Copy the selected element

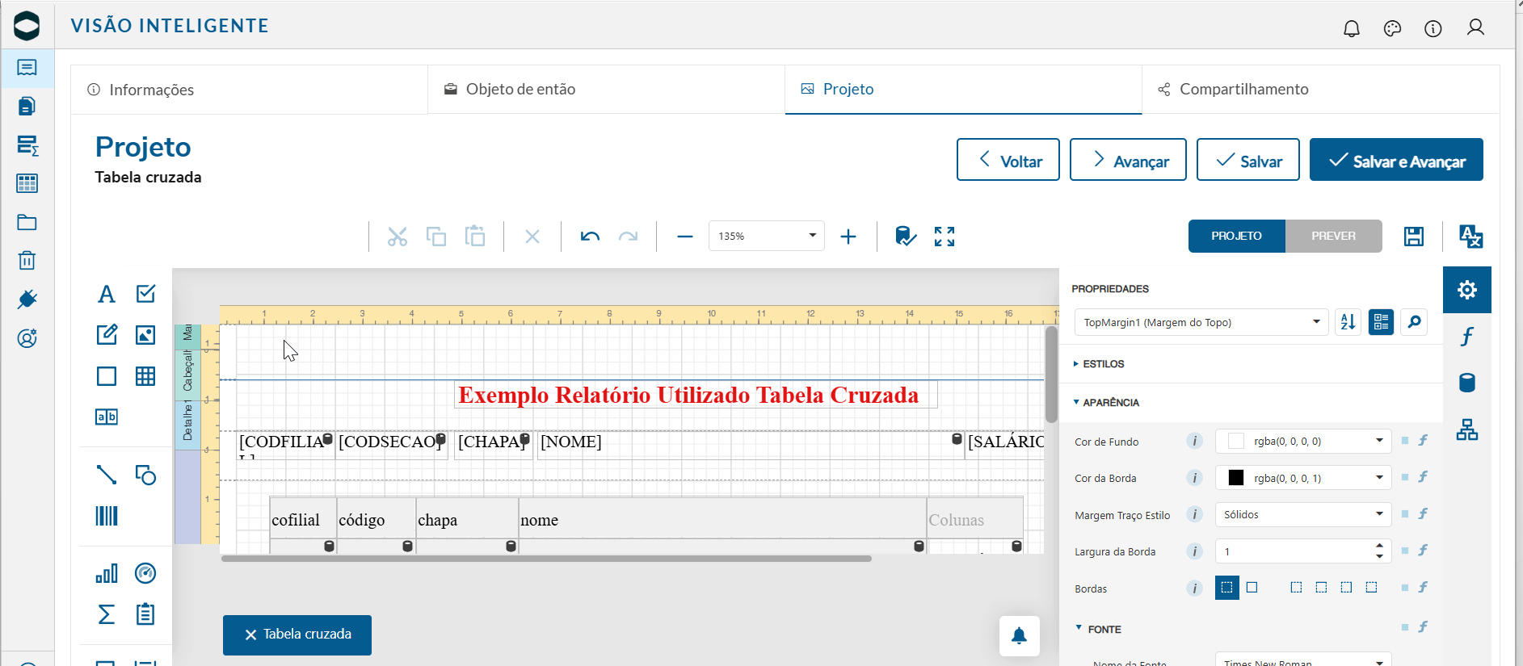(x=436, y=237)
